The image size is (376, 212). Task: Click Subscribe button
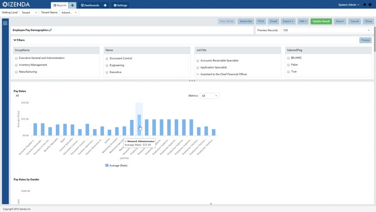point(246,21)
